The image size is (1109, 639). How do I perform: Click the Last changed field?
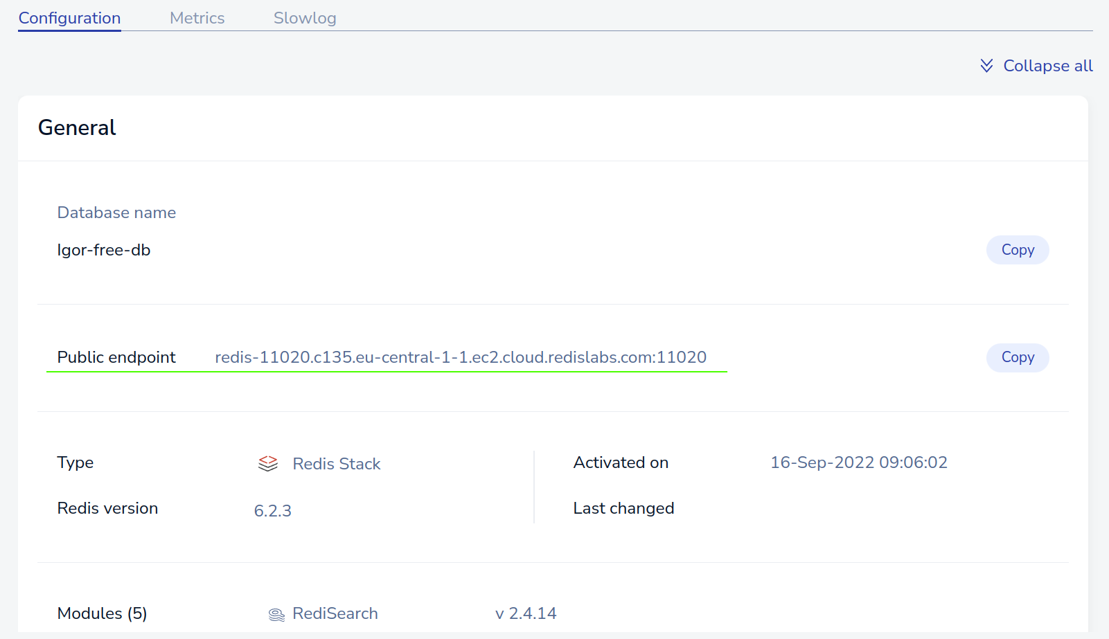623,507
